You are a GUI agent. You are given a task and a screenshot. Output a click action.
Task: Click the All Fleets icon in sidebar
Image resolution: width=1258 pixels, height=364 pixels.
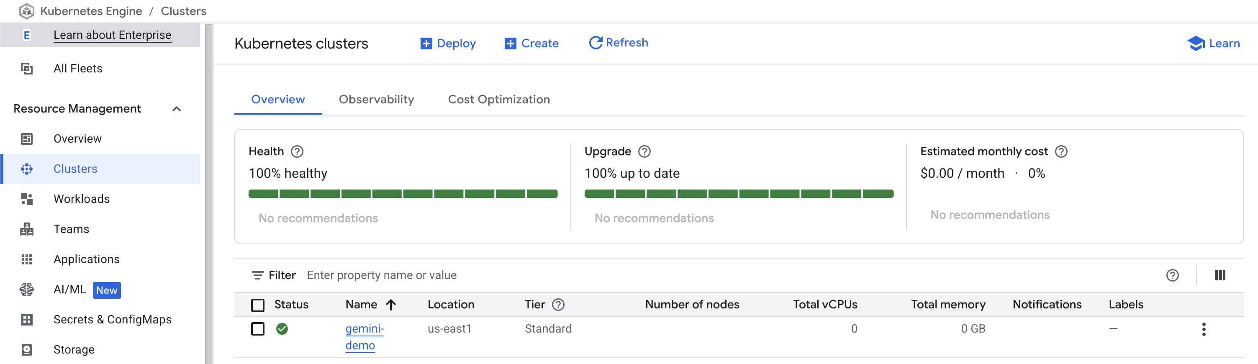[x=27, y=68]
